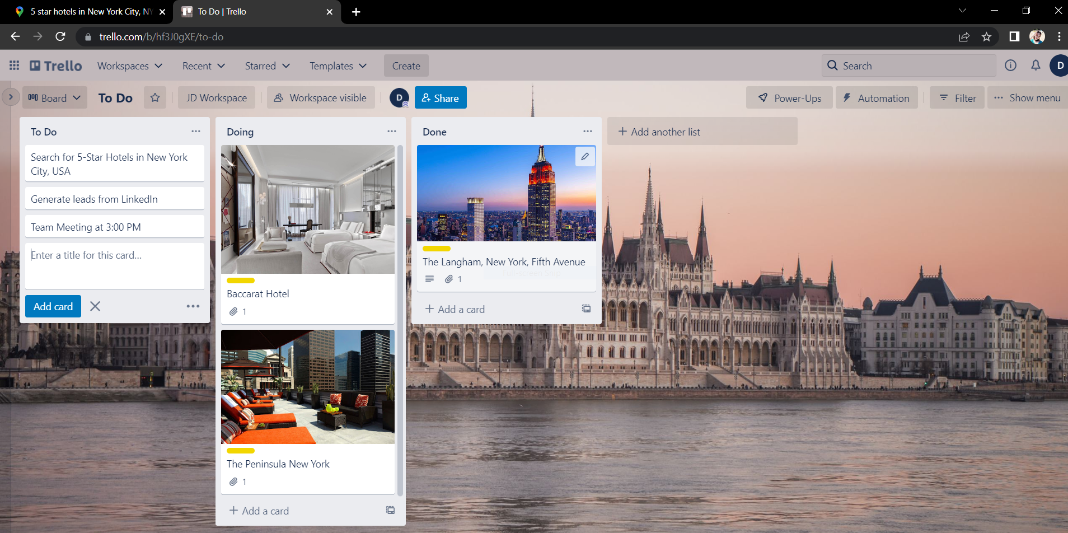Open Search for 5-Star Hotels card
The image size is (1068, 533).
(115, 163)
